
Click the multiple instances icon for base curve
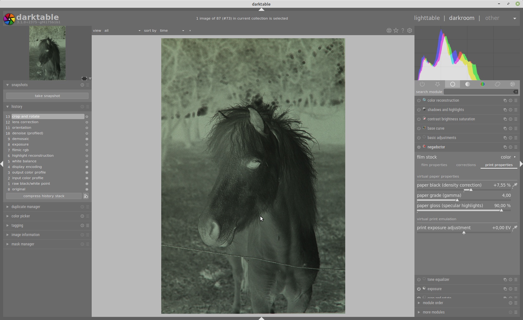point(505,128)
